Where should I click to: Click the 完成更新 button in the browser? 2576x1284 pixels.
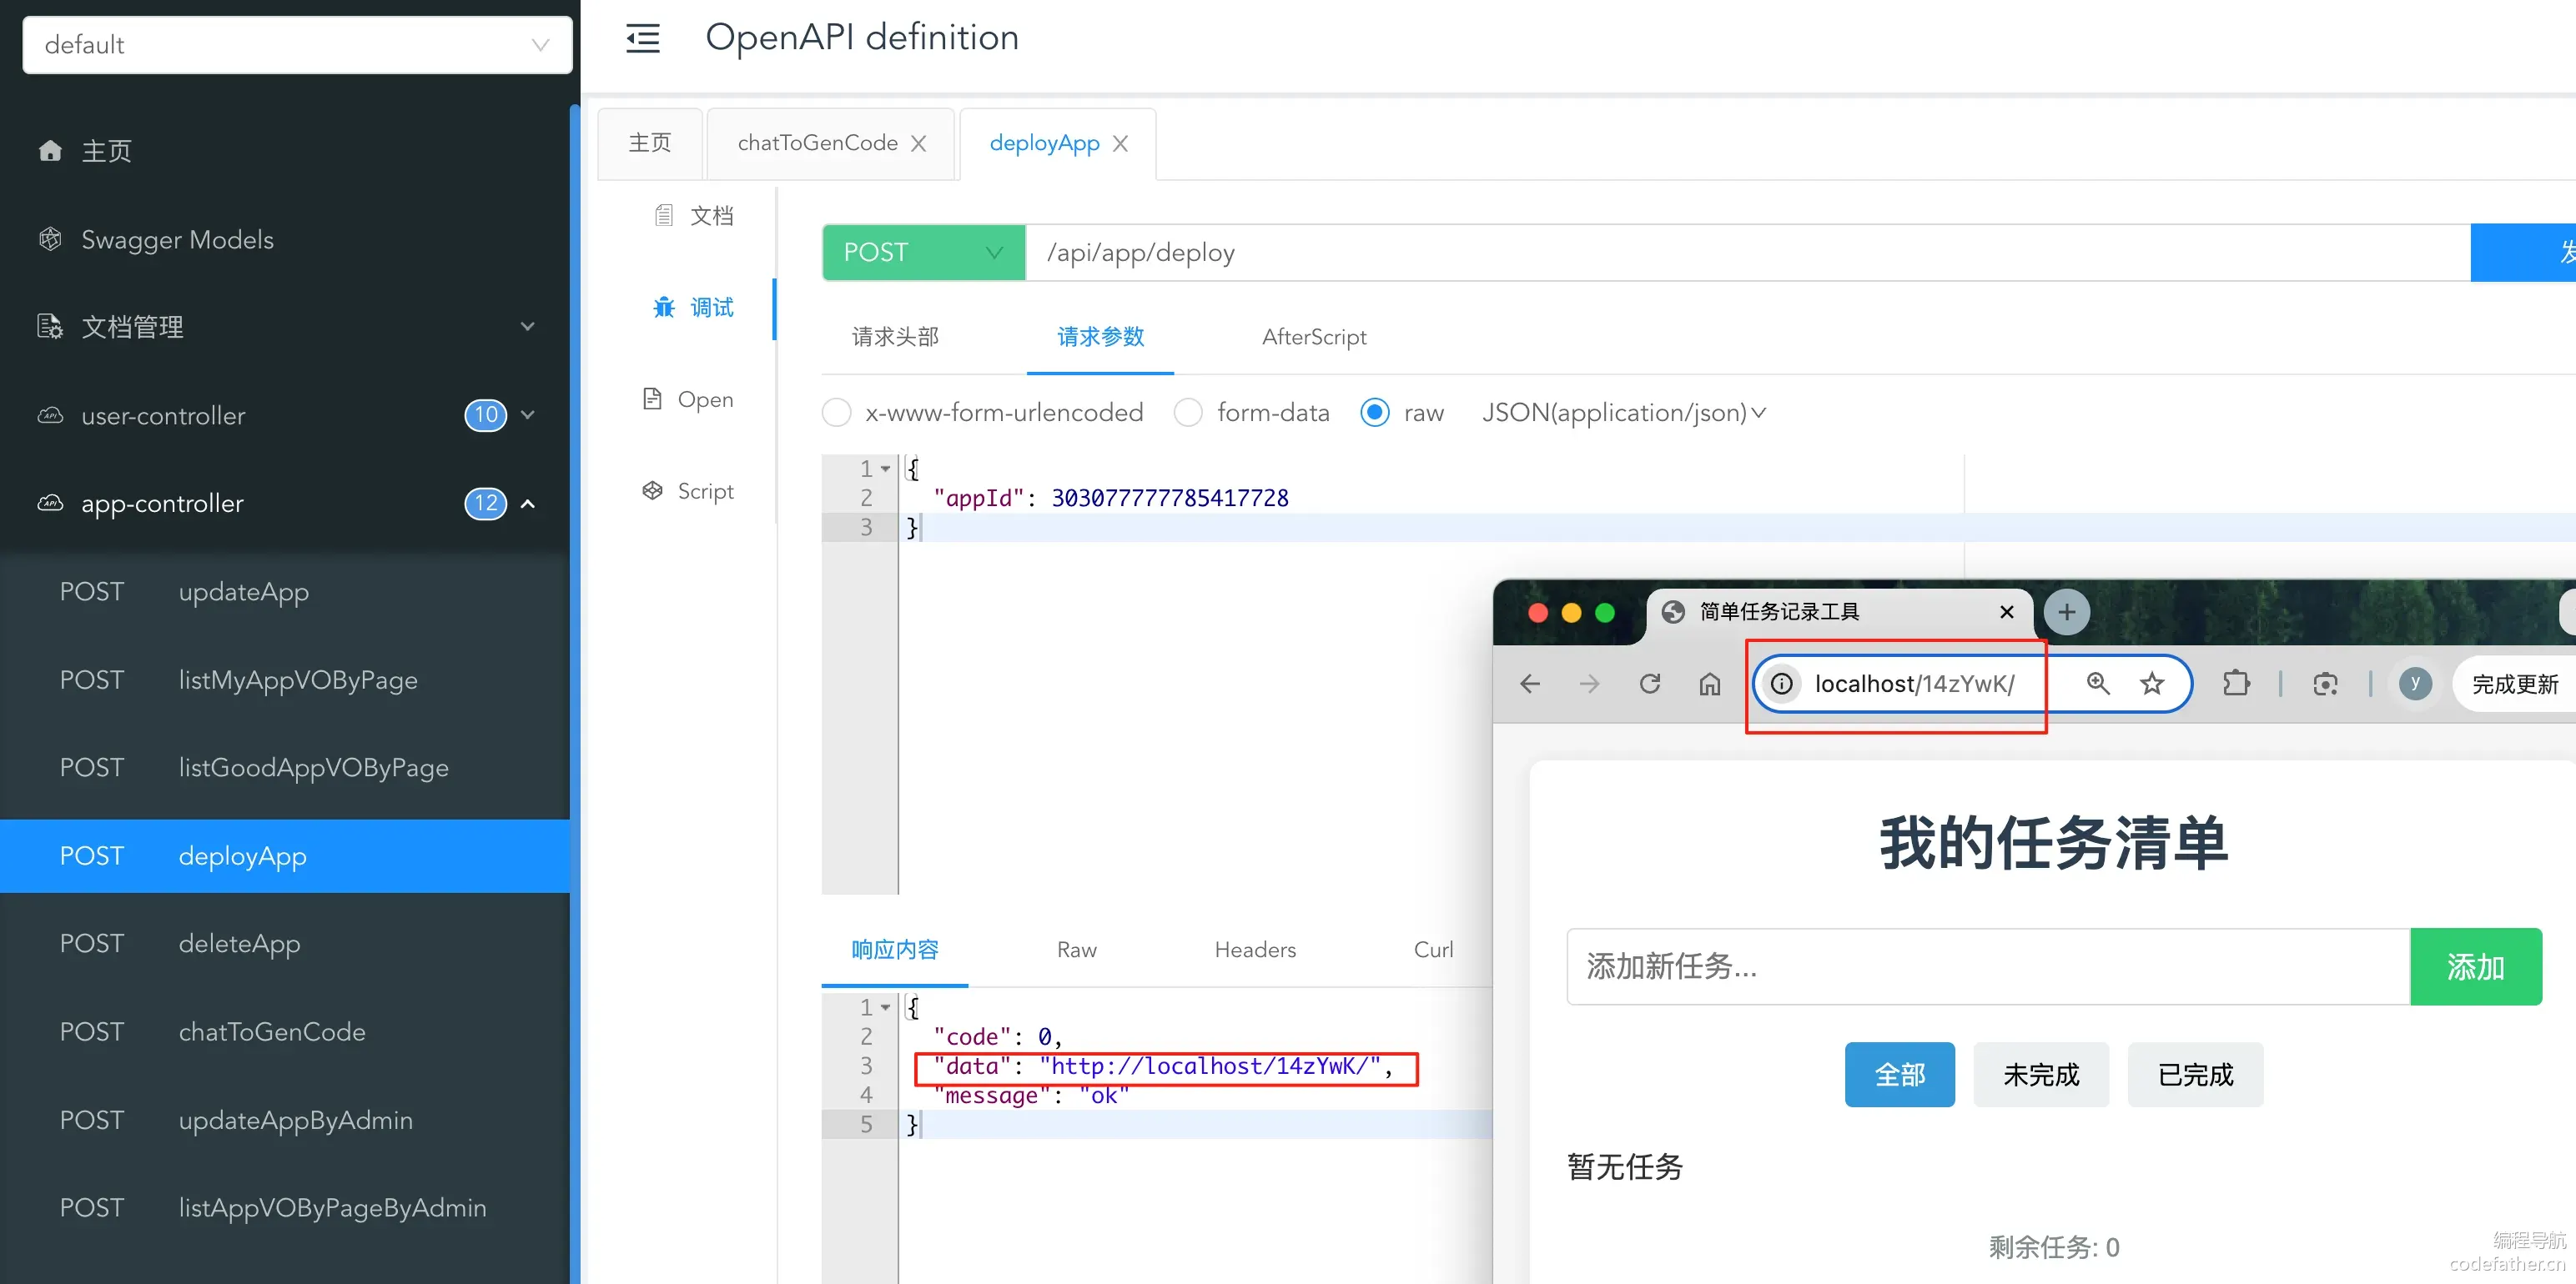tap(2514, 684)
